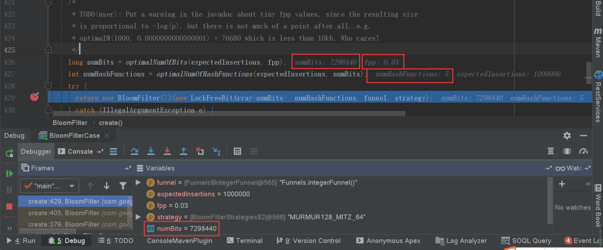Add a new watch with the plus icon
This screenshot has width=603, height=250.
(x=562, y=184)
